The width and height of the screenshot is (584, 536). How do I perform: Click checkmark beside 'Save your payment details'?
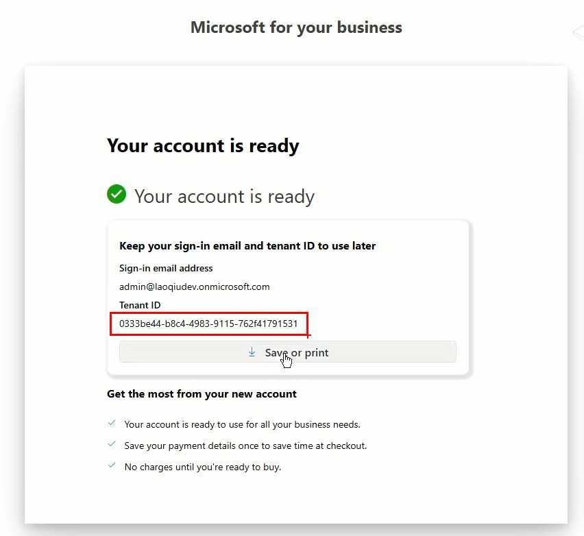click(112, 445)
